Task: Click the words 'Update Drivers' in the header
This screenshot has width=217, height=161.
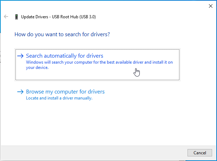Action: click(x=34, y=17)
